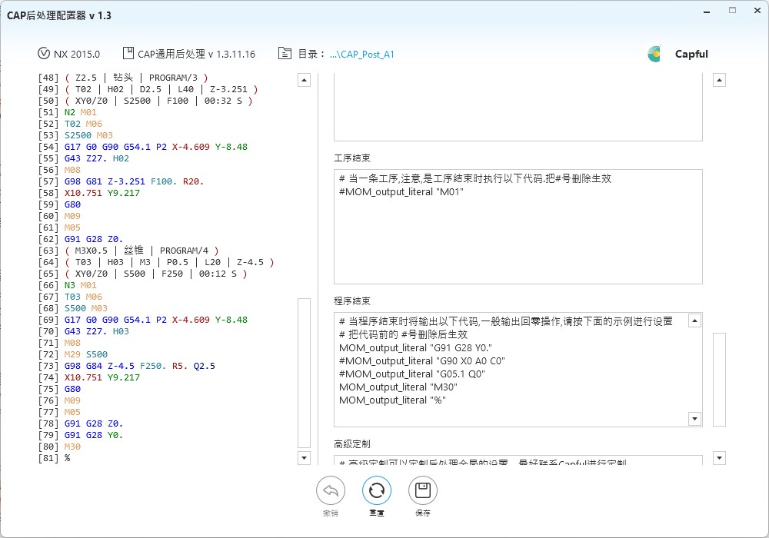Click the save (保存) floppy disk icon
The image size is (769, 538).
423,490
